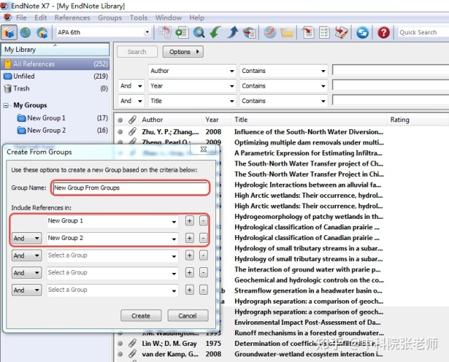The image size is (449, 362).
Task: Click the read status dot column header
Action: (120, 120)
